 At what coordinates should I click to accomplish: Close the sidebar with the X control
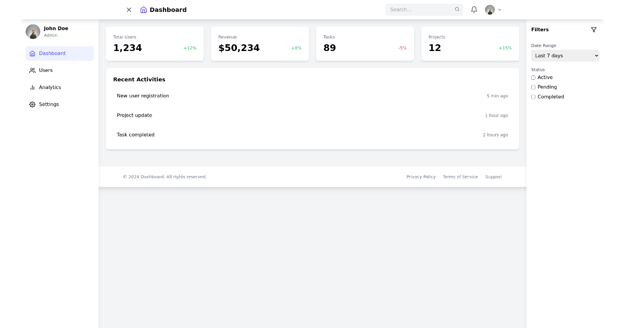[x=129, y=9]
